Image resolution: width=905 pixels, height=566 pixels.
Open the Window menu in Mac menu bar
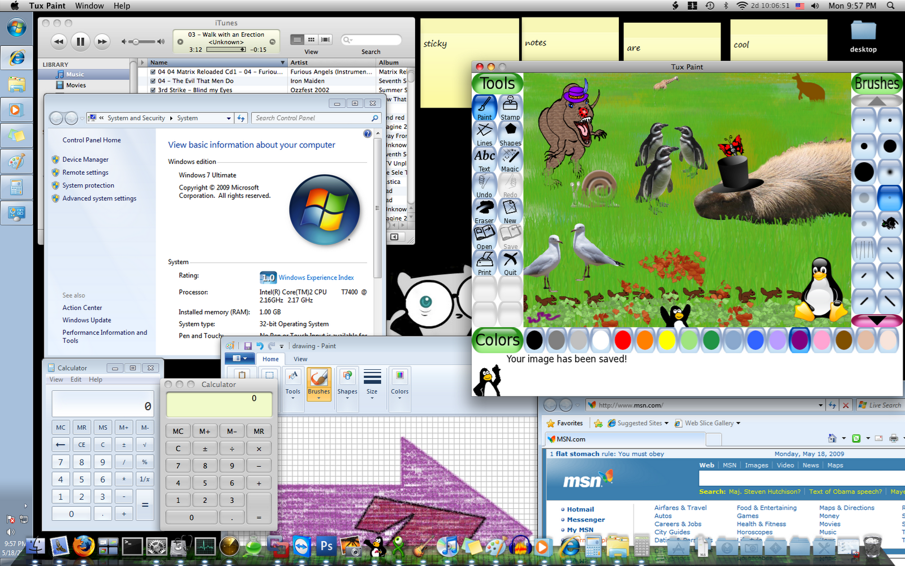pos(89,6)
